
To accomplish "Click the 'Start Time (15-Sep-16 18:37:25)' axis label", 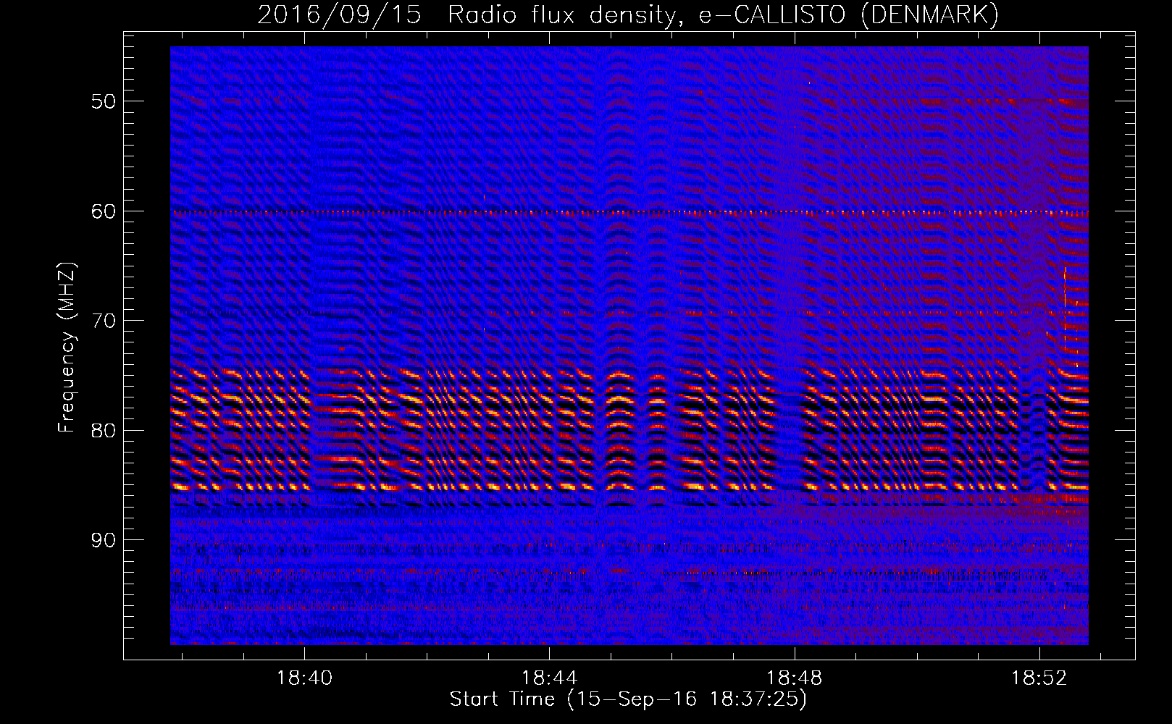I will (628, 699).
